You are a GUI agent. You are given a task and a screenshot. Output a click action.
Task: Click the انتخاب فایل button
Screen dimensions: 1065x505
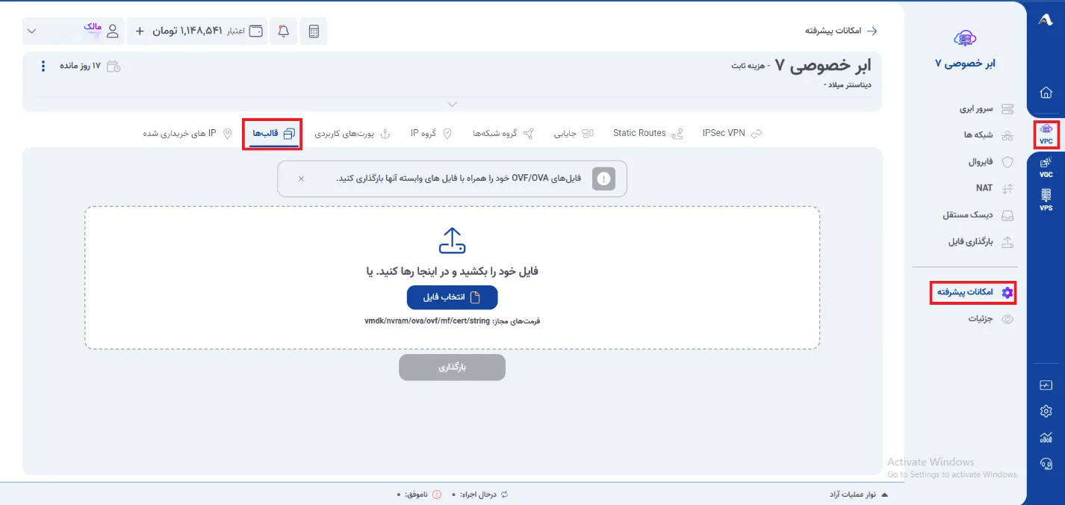pyautogui.click(x=452, y=297)
